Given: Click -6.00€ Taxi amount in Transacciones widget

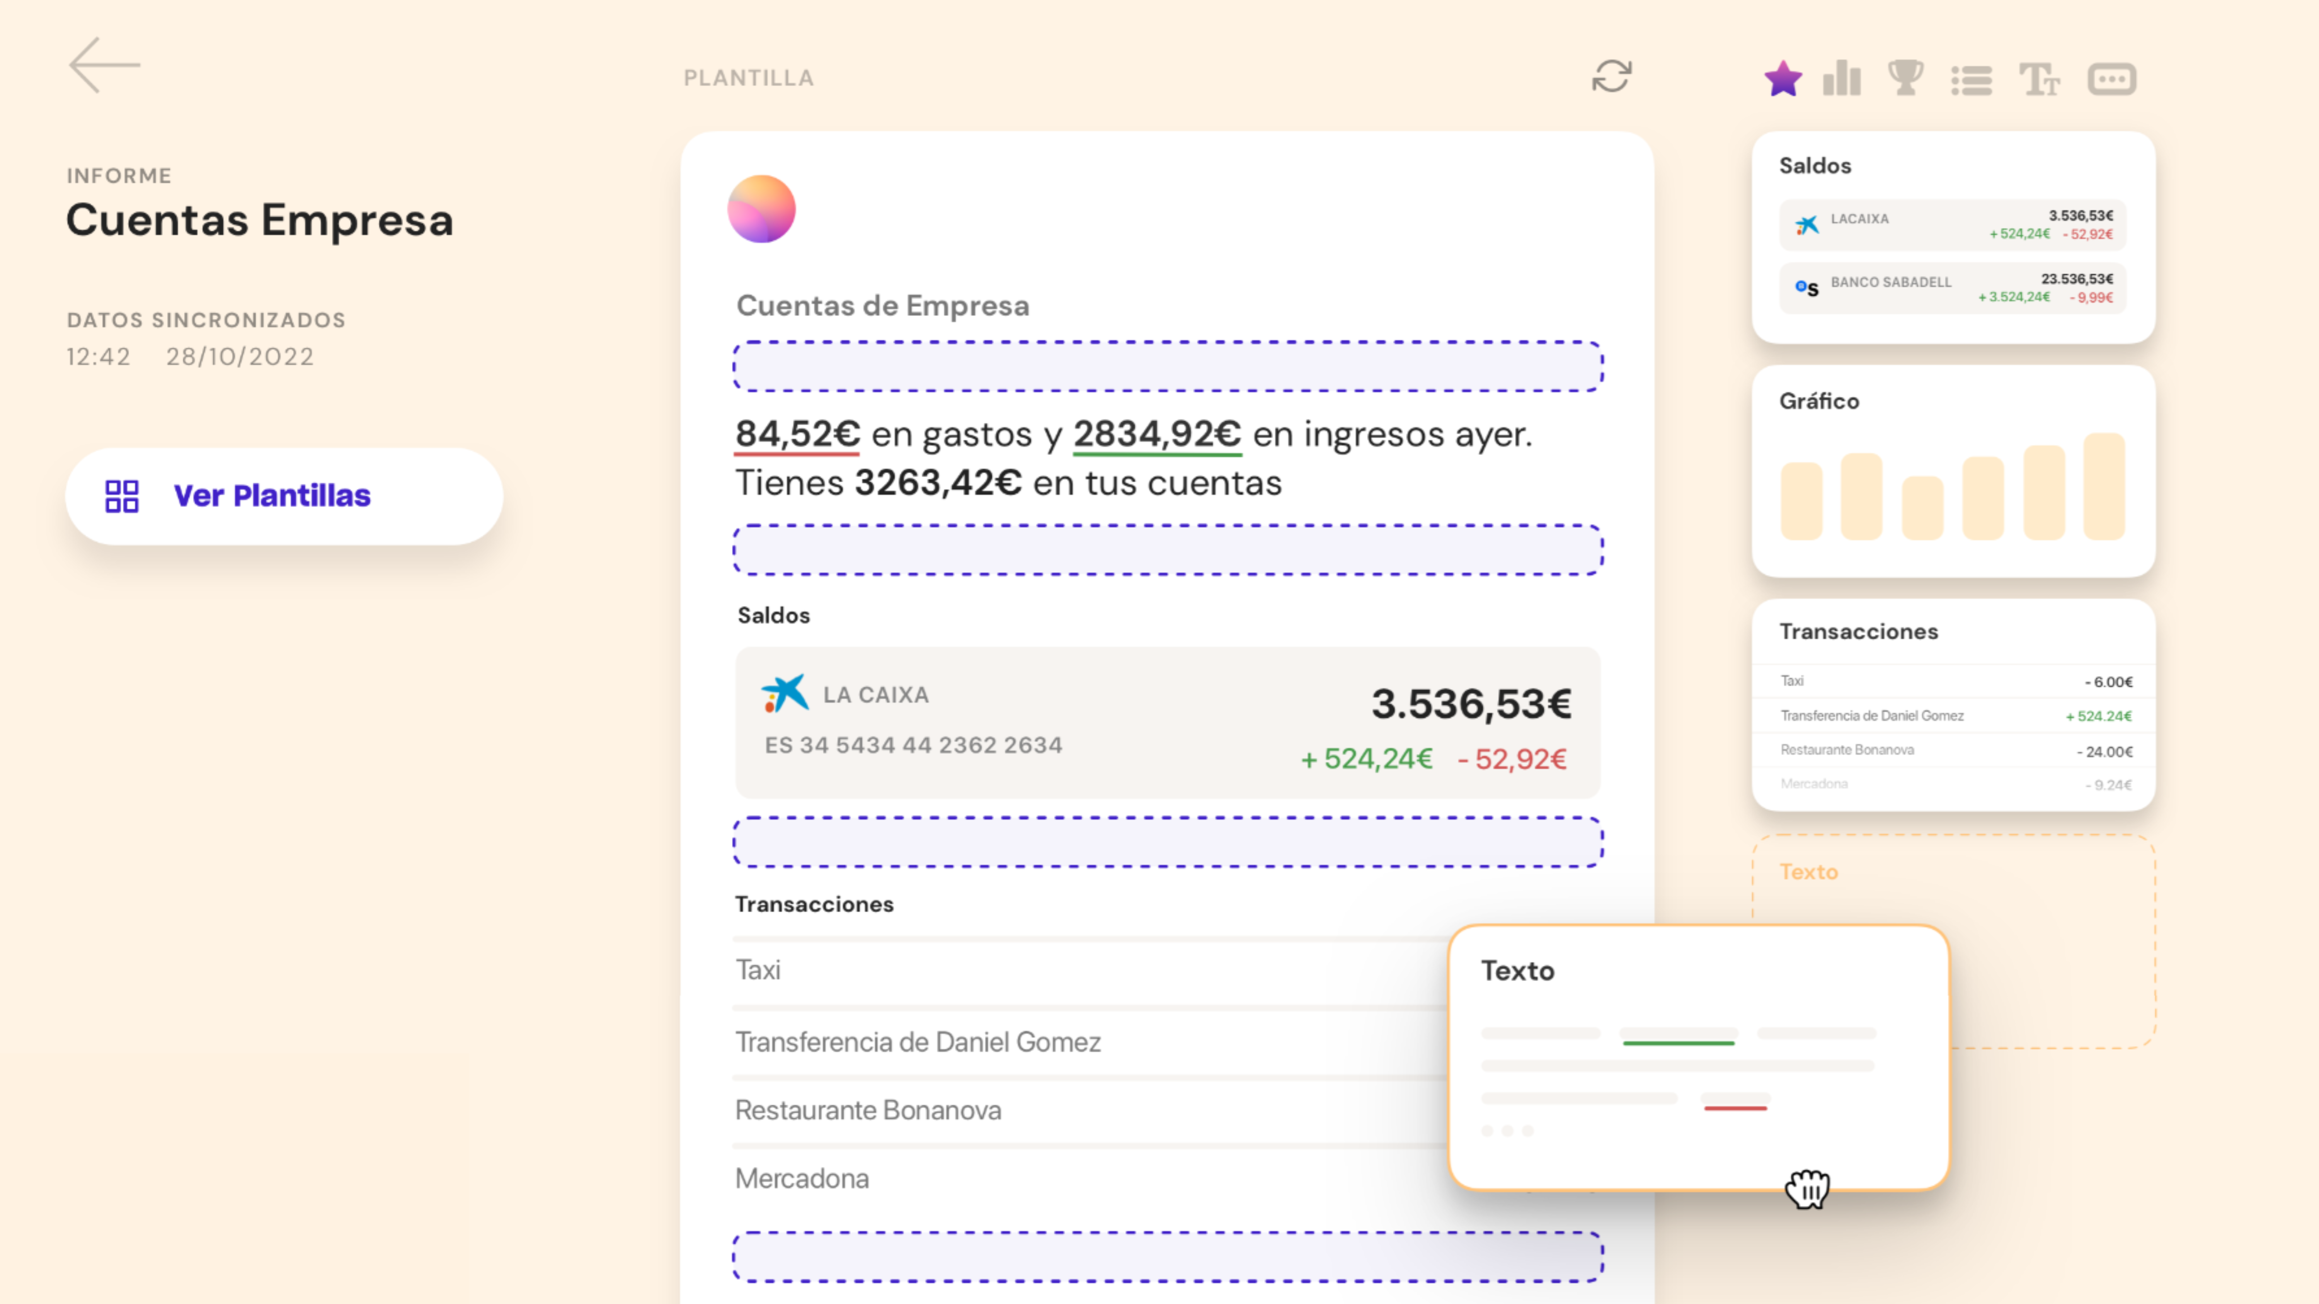Looking at the screenshot, I should pos(2108,682).
